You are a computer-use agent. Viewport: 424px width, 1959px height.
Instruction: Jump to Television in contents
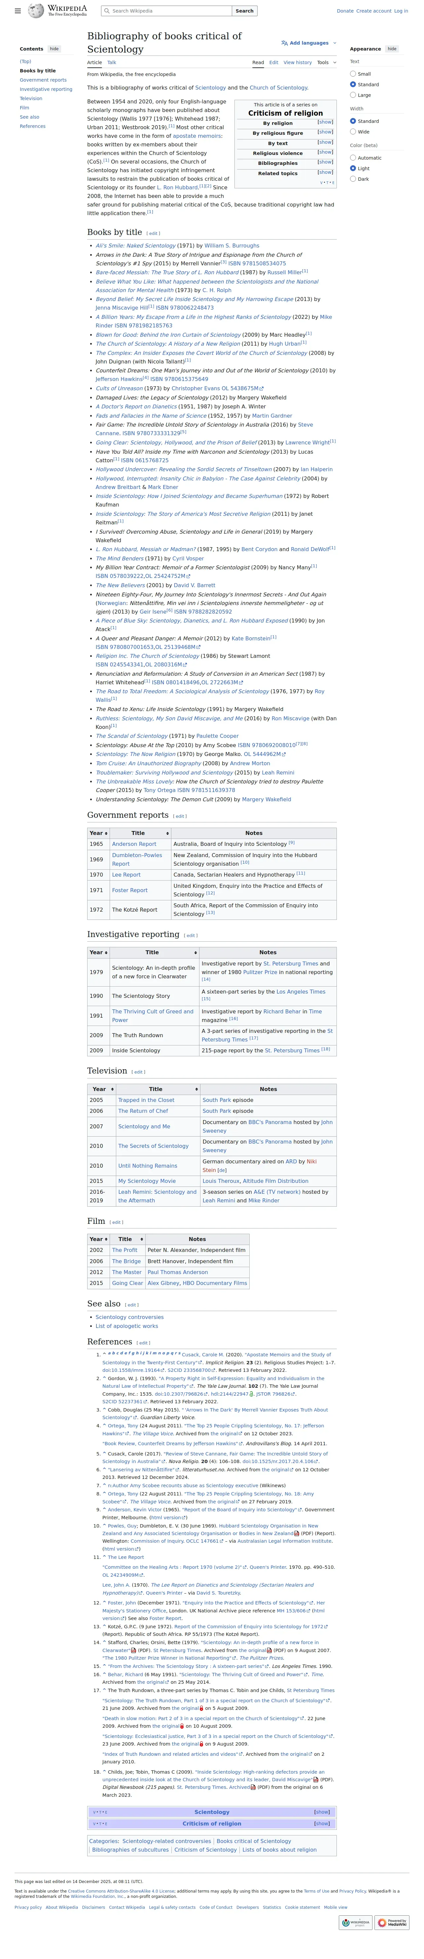point(31,98)
